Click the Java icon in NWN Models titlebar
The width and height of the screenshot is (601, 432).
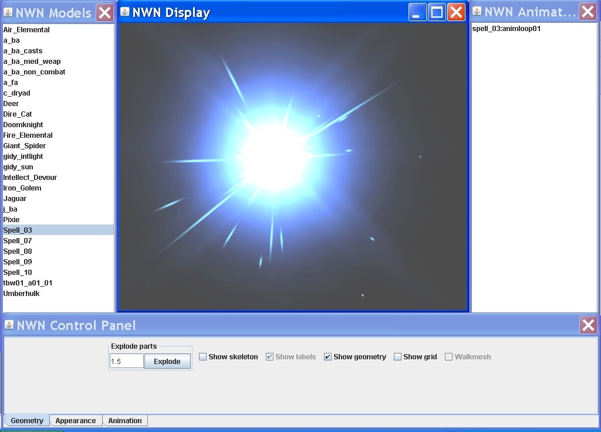(x=8, y=12)
